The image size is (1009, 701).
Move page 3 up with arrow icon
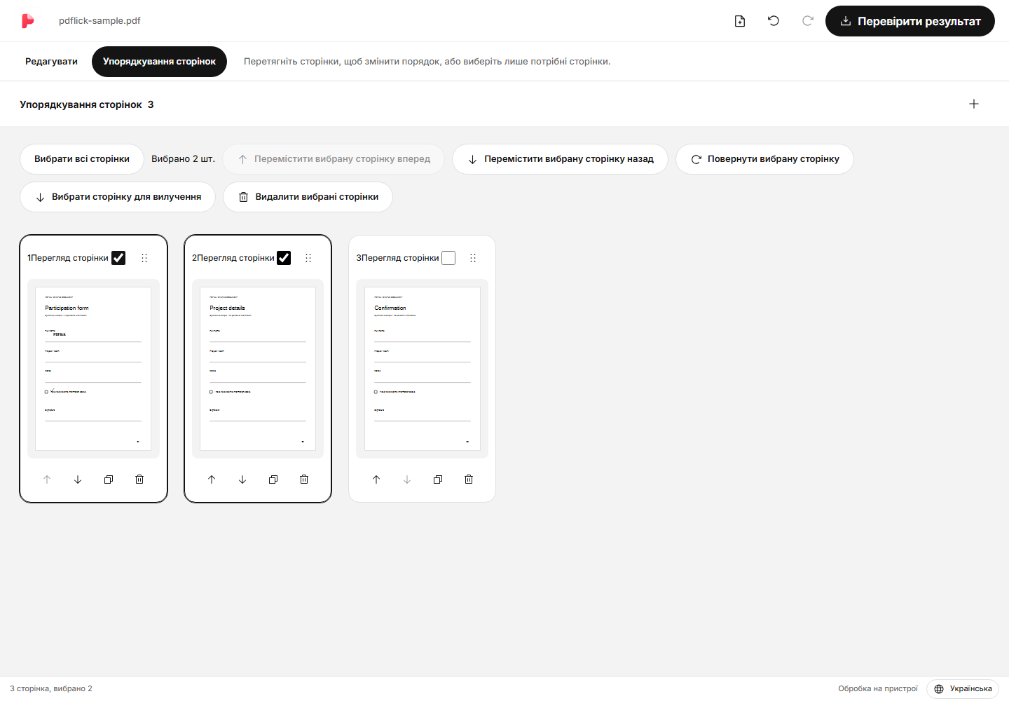[376, 479]
